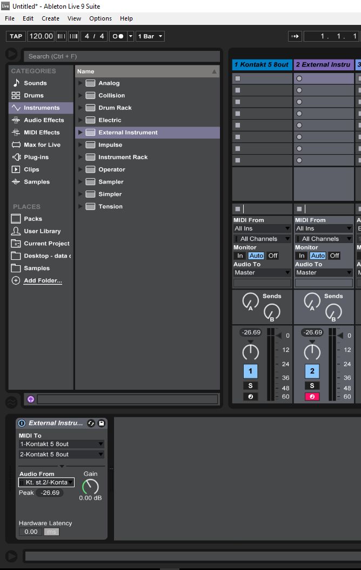Arm track 1 for recording

[250, 397]
